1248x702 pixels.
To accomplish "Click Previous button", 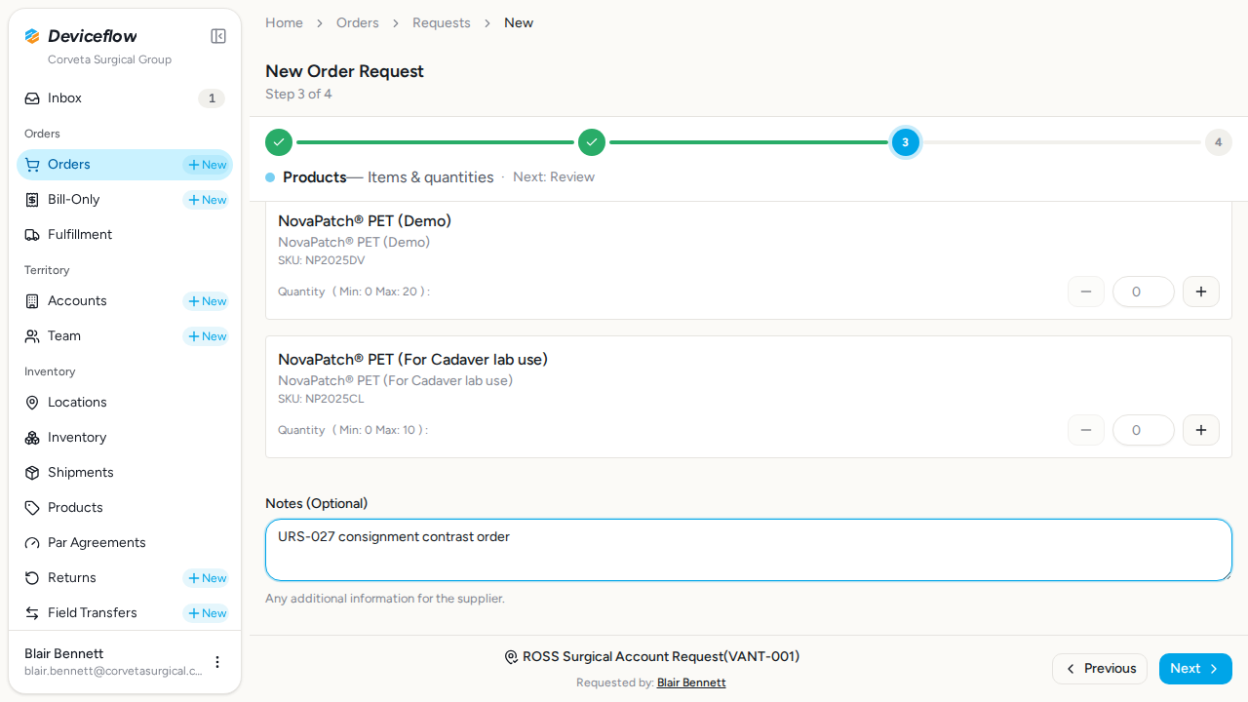I will (1100, 669).
